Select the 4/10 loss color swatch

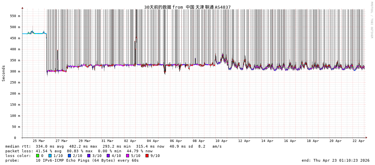coord(108,156)
